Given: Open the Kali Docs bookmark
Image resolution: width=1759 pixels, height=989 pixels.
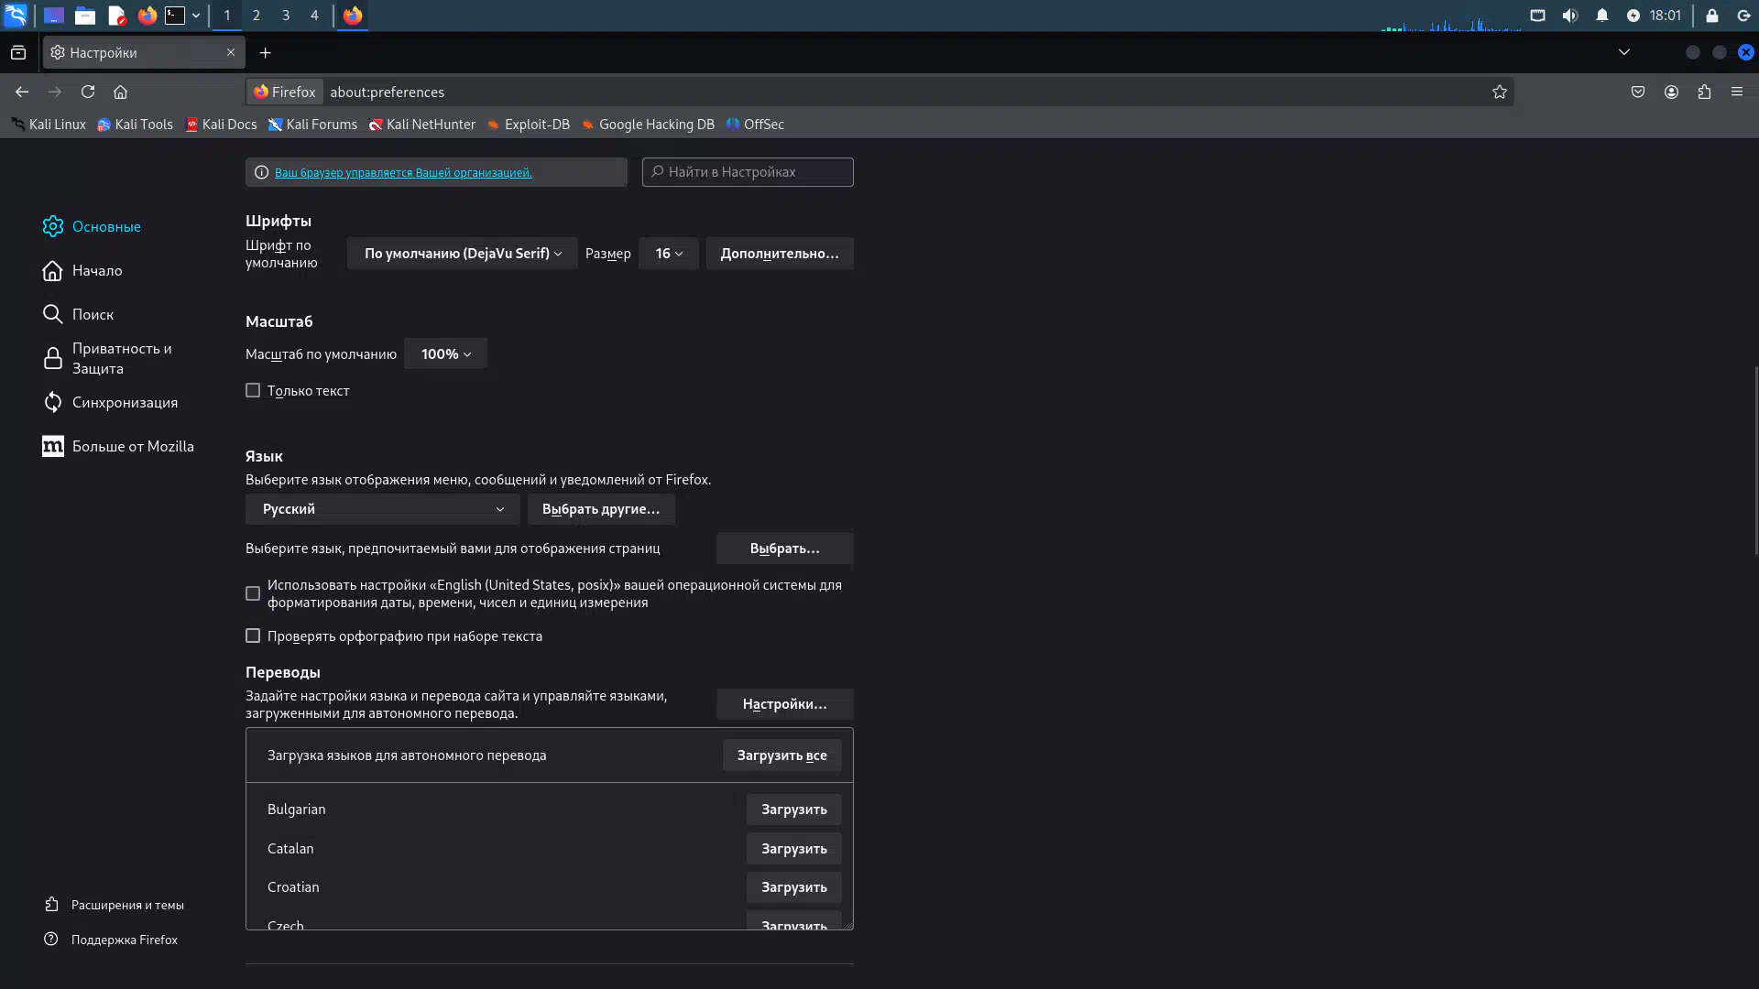Looking at the screenshot, I should point(220,125).
